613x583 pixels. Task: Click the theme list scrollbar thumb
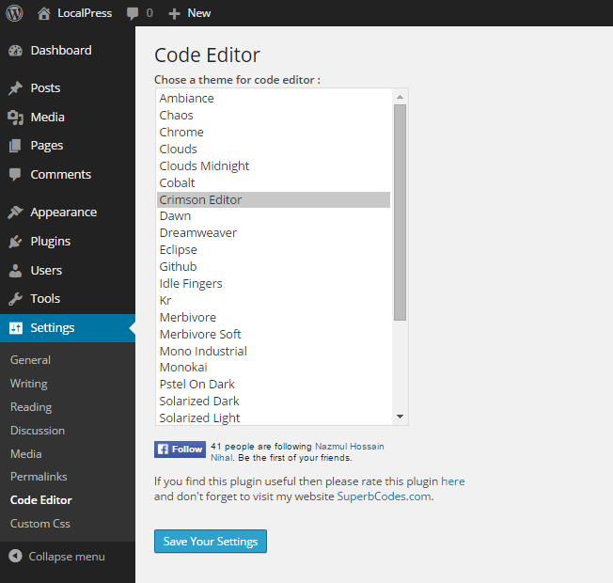pos(400,213)
